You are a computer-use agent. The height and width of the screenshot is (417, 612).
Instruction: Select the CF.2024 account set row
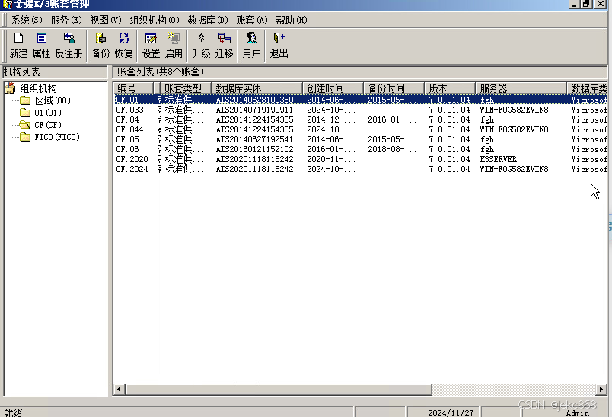pos(361,169)
